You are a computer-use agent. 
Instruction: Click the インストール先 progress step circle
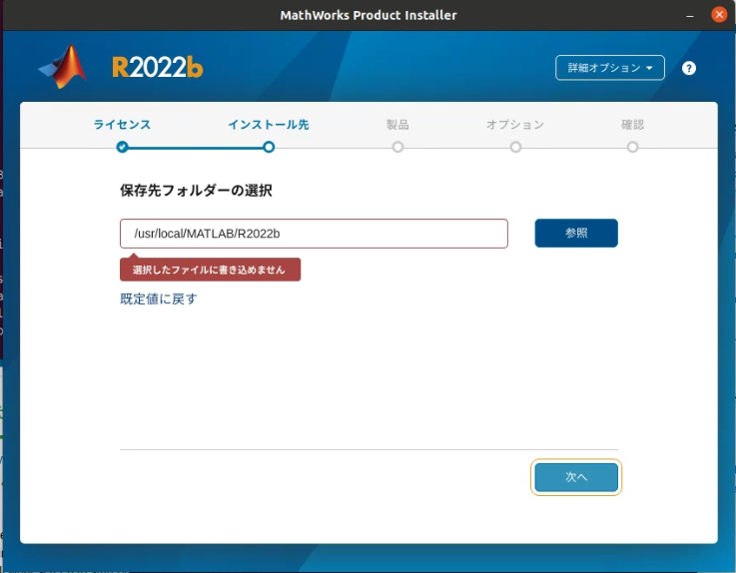click(x=269, y=148)
